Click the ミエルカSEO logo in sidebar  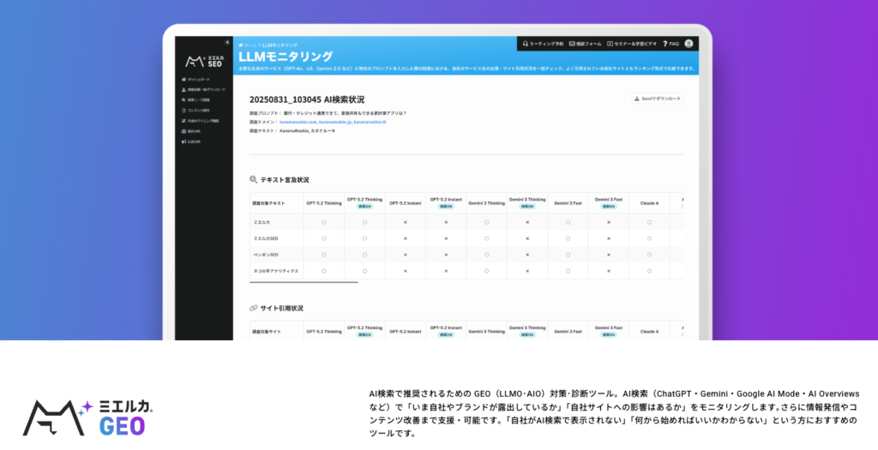(x=204, y=61)
